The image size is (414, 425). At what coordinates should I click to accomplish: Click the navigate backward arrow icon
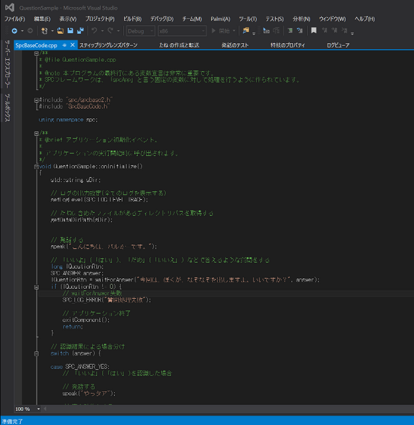(x=14, y=31)
